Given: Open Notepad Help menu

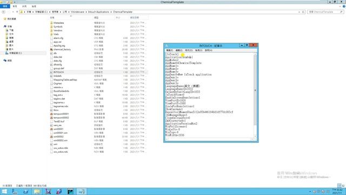Looking at the screenshot, I should [x=208, y=50].
